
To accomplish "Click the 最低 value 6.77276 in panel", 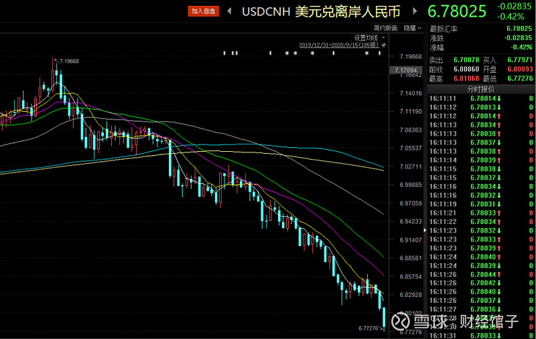I will coord(520,78).
